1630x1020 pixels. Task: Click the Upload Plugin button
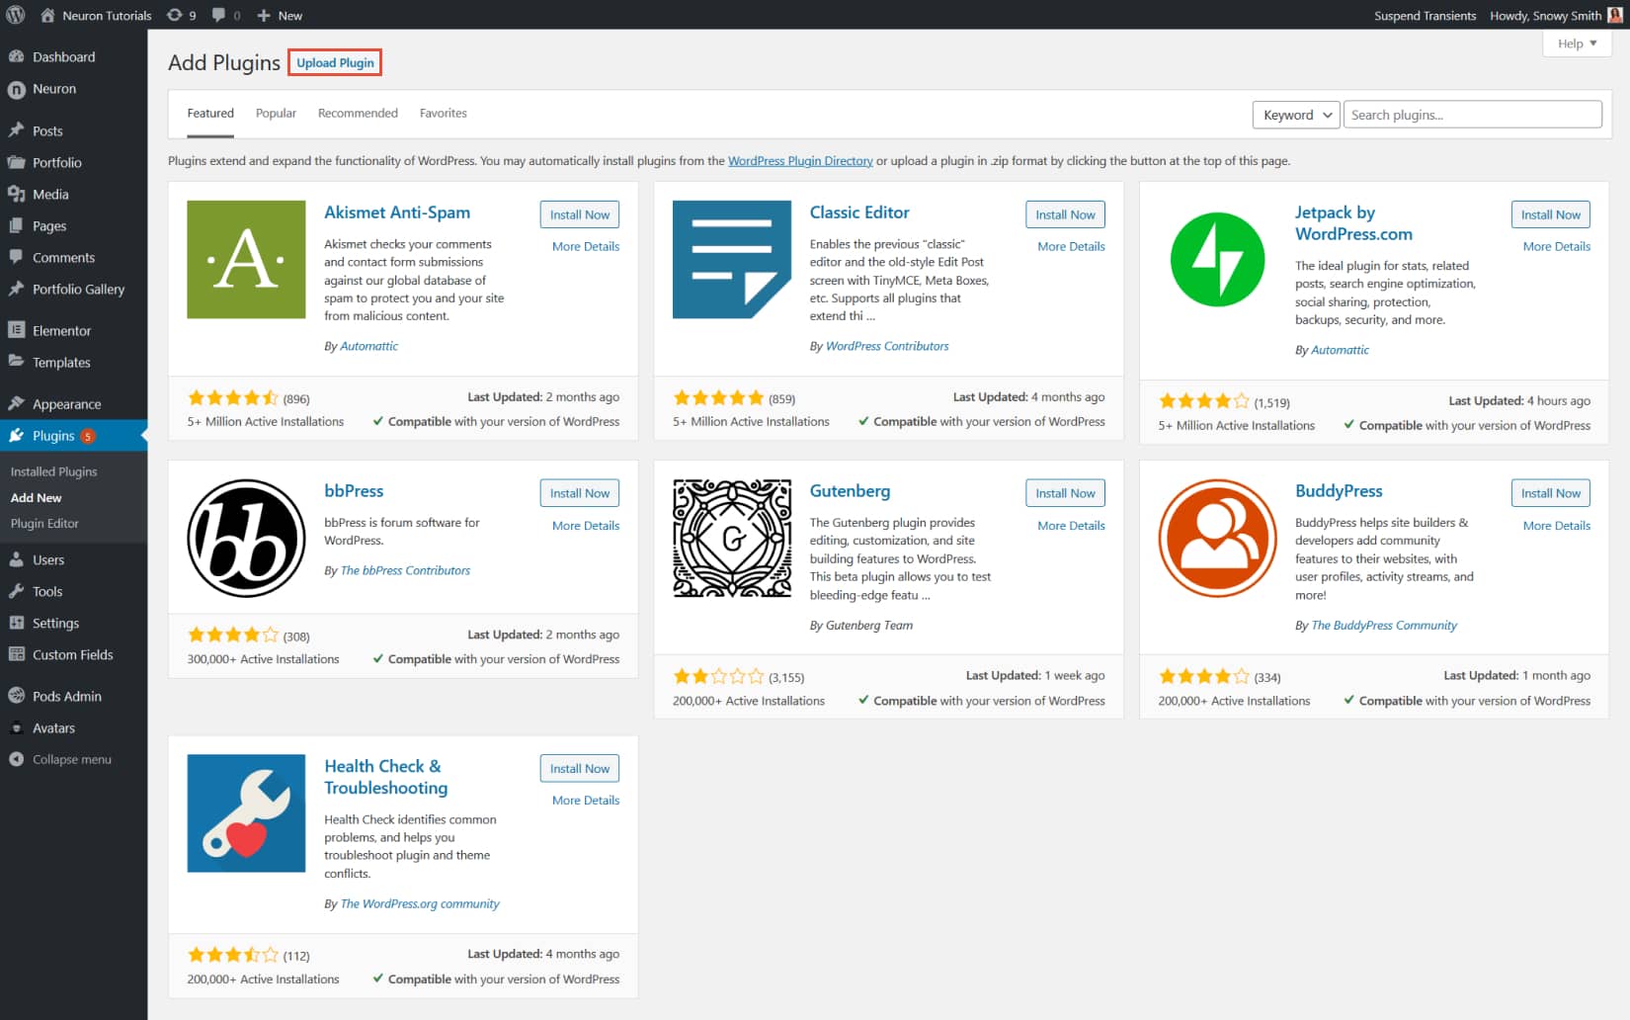click(x=334, y=62)
